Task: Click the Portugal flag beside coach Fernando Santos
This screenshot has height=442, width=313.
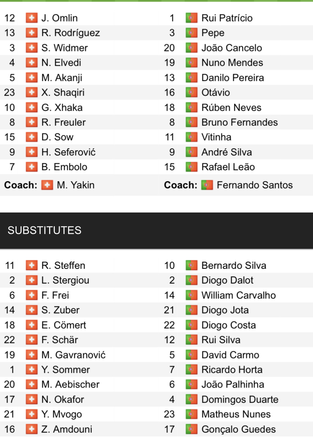Action: [x=207, y=185]
